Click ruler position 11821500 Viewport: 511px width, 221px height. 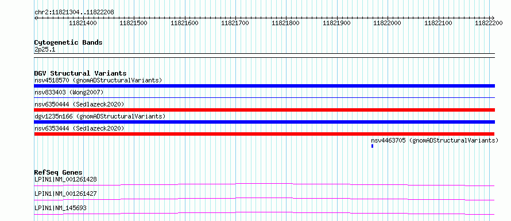pyautogui.click(x=134, y=23)
